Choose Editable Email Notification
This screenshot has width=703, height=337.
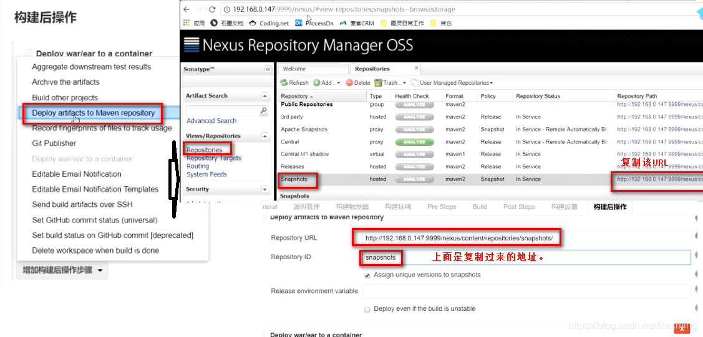(77, 174)
